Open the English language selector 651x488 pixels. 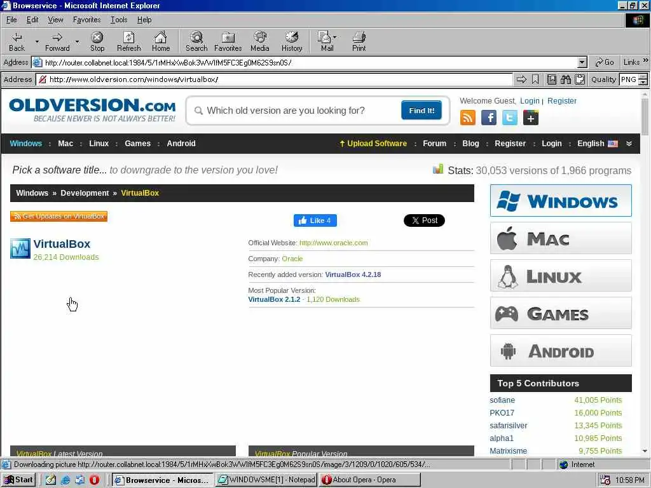(x=597, y=144)
